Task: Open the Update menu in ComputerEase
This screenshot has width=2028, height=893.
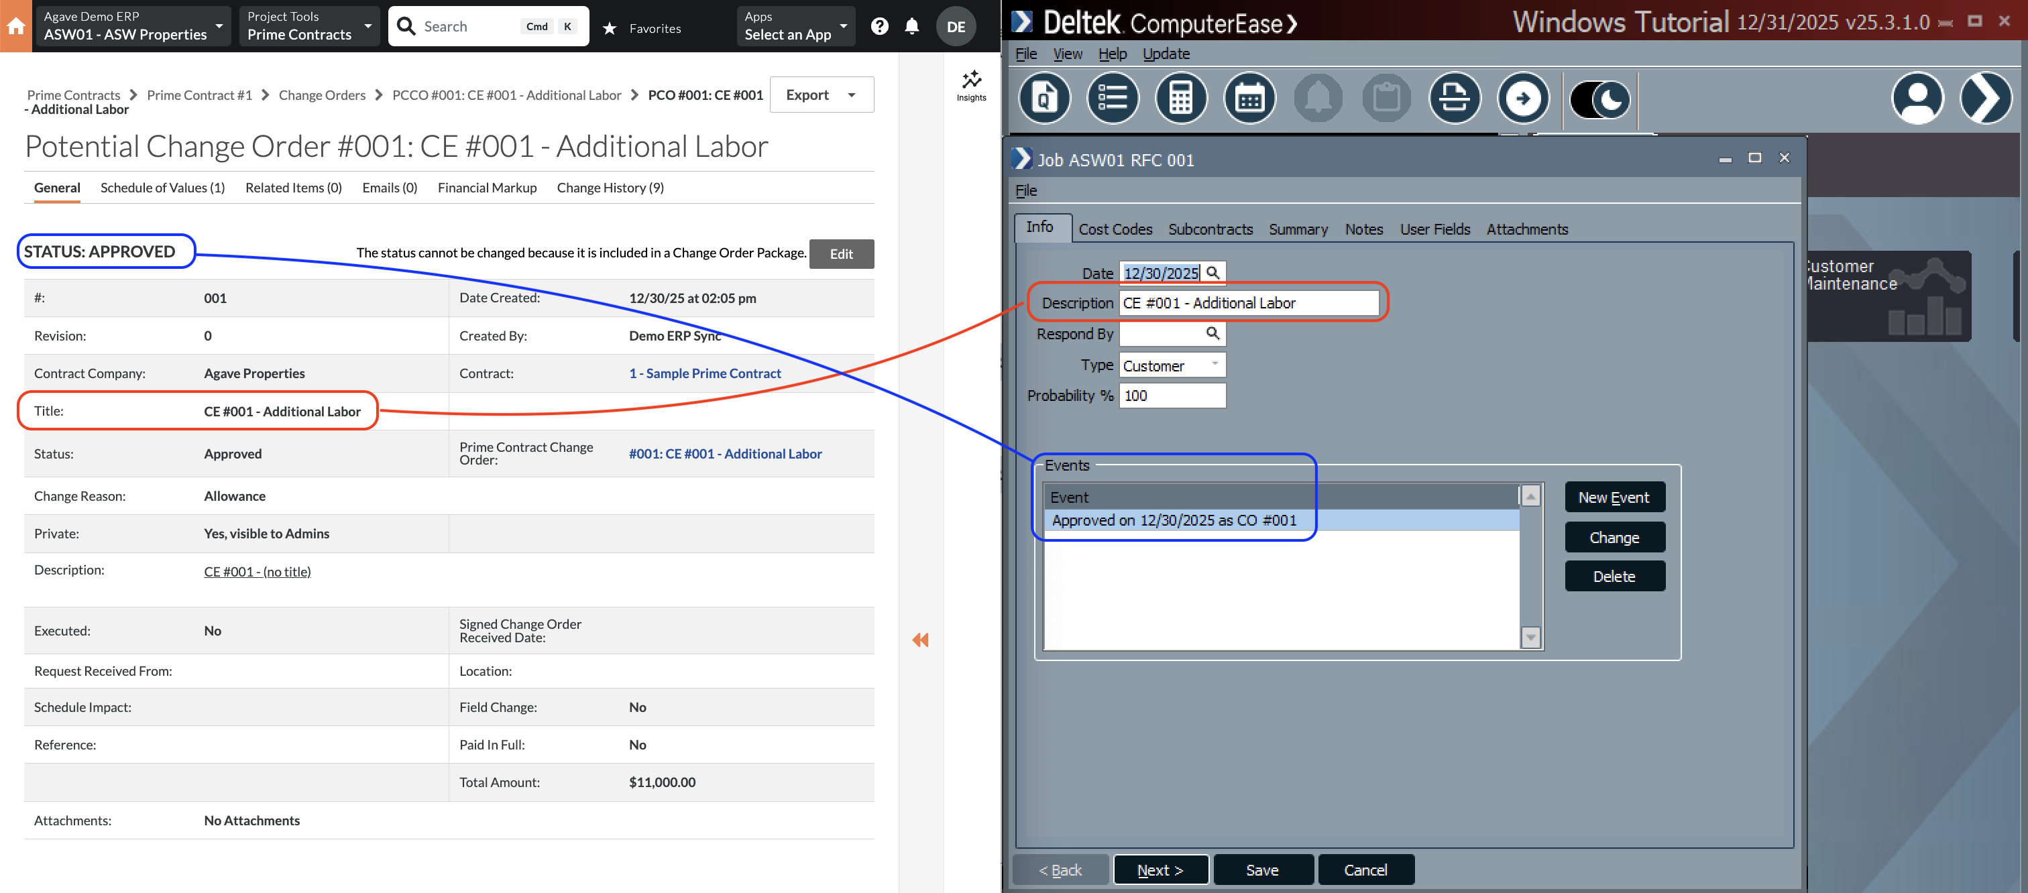Action: point(1165,54)
